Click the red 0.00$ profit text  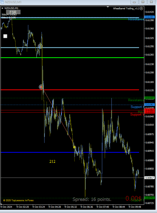coord(134,198)
